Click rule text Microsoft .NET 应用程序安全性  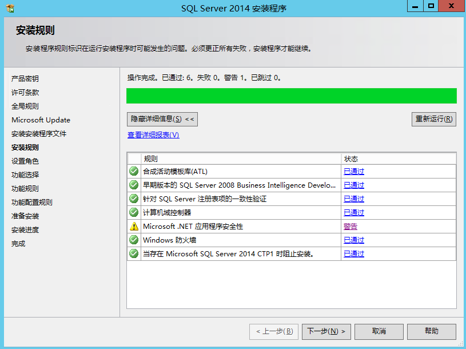(x=193, y=227)
